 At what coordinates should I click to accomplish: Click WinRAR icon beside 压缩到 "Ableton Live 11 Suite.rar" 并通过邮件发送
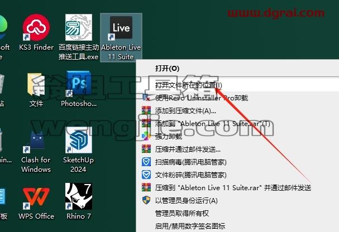pos(146,187)
